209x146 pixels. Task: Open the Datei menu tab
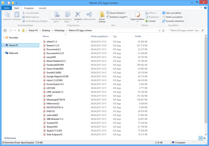(x=6, y=7)
